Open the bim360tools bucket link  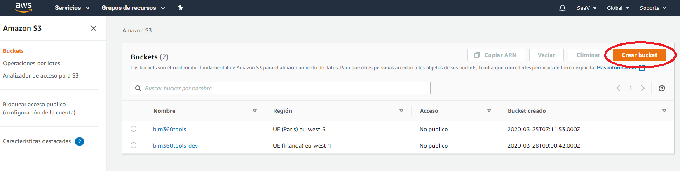[169, 129]
